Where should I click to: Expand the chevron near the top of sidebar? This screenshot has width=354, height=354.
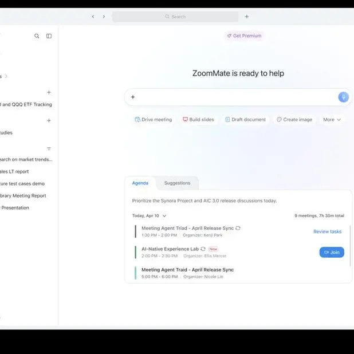click(6, 76)
